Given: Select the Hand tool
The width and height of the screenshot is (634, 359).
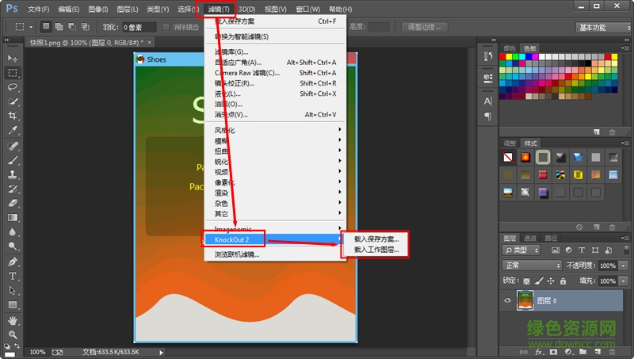Looking at the screenshot, I should (x=13, y=321).
